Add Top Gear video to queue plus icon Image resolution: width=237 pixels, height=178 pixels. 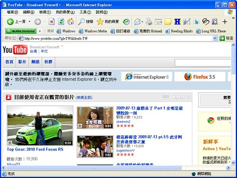pos(10,143)
